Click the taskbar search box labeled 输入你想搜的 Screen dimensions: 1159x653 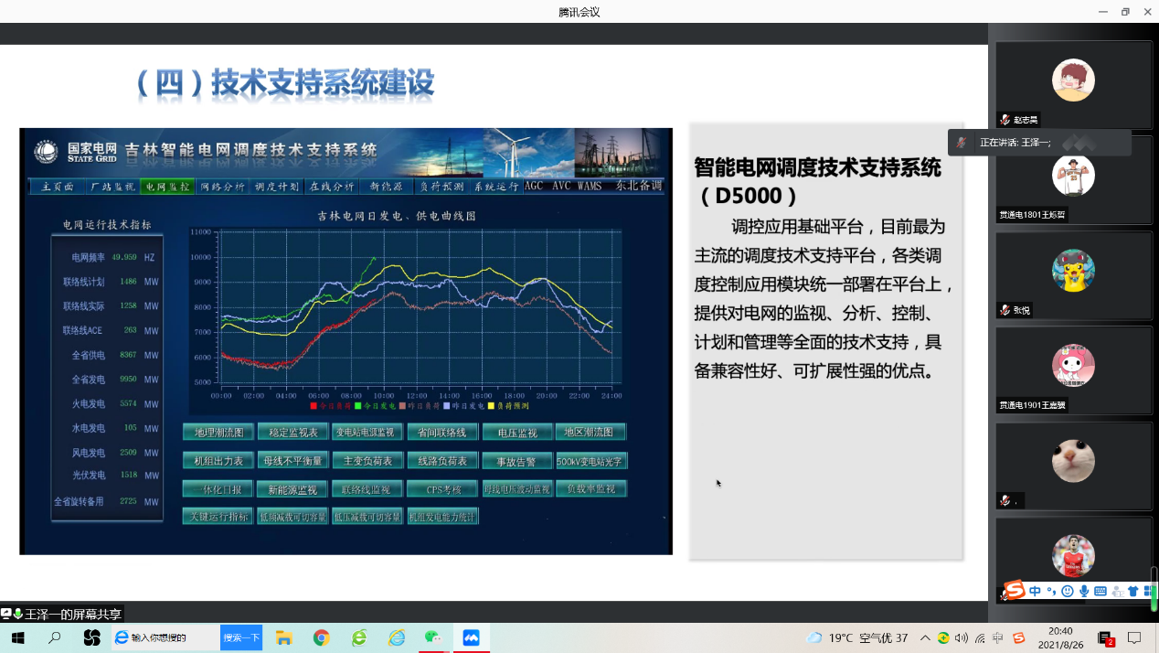click(165, 637)
